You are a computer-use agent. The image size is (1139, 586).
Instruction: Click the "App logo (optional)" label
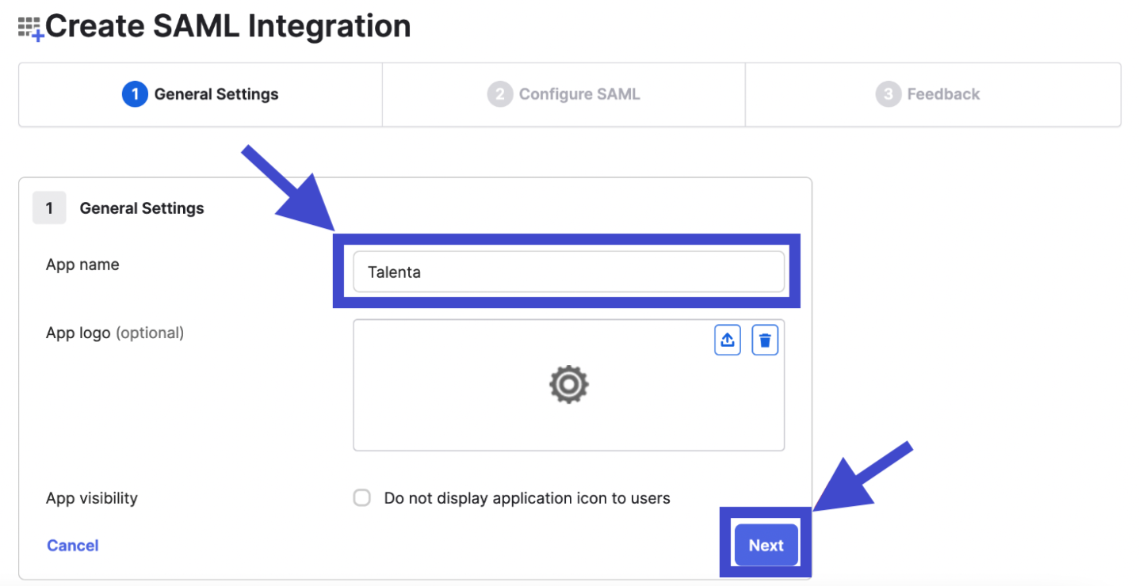coord(115,333)
